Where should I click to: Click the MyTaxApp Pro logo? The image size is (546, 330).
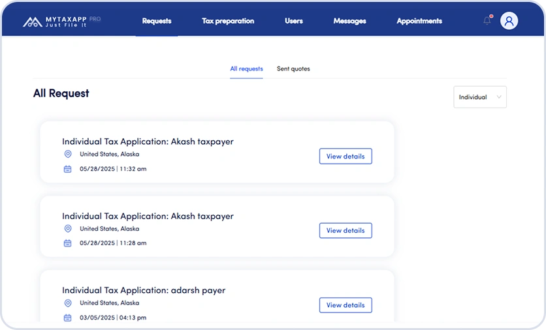pyautogui.click(x=62, y=22)
